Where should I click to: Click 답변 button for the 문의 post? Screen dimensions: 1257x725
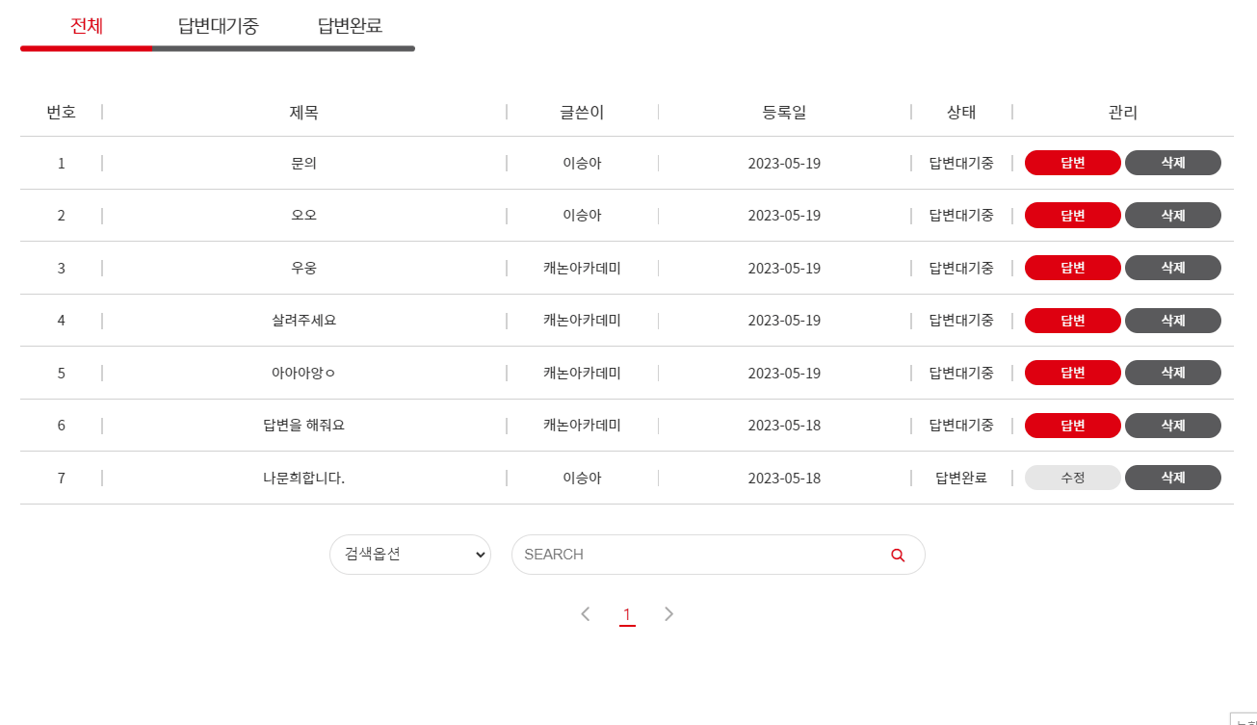[1072, 162]
